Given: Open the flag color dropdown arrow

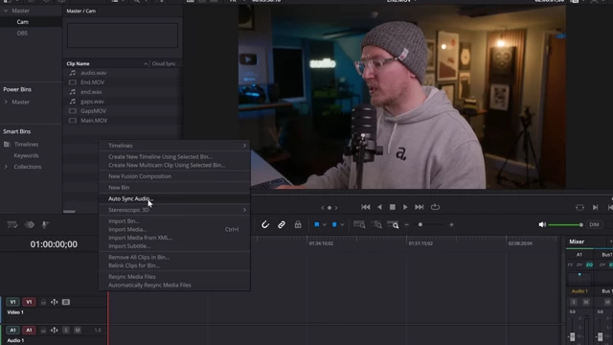Looking at the screenshot, I should pyautogui.click(x=325, y=225).
